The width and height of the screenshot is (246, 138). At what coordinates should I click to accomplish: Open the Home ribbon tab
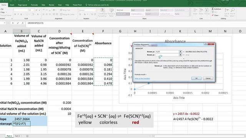click(x=4, y=5)
